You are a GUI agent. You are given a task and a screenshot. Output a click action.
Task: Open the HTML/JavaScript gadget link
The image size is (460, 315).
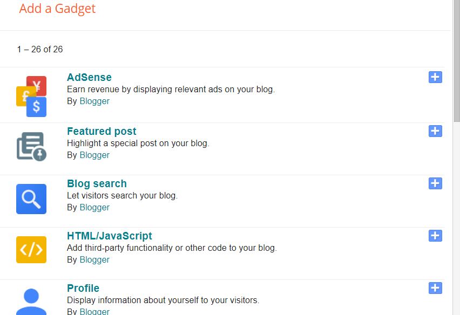[x=109, y=236]
